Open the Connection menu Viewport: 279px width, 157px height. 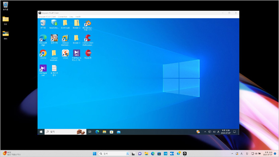63,16
